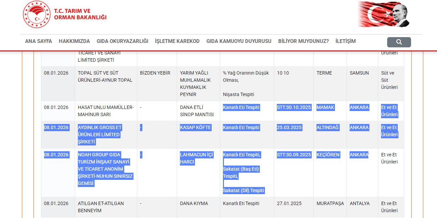The height and width of the screenshot is (218, 437).
Task: Open the ANA SAYFA menu item
Action: tap(39, 41)
